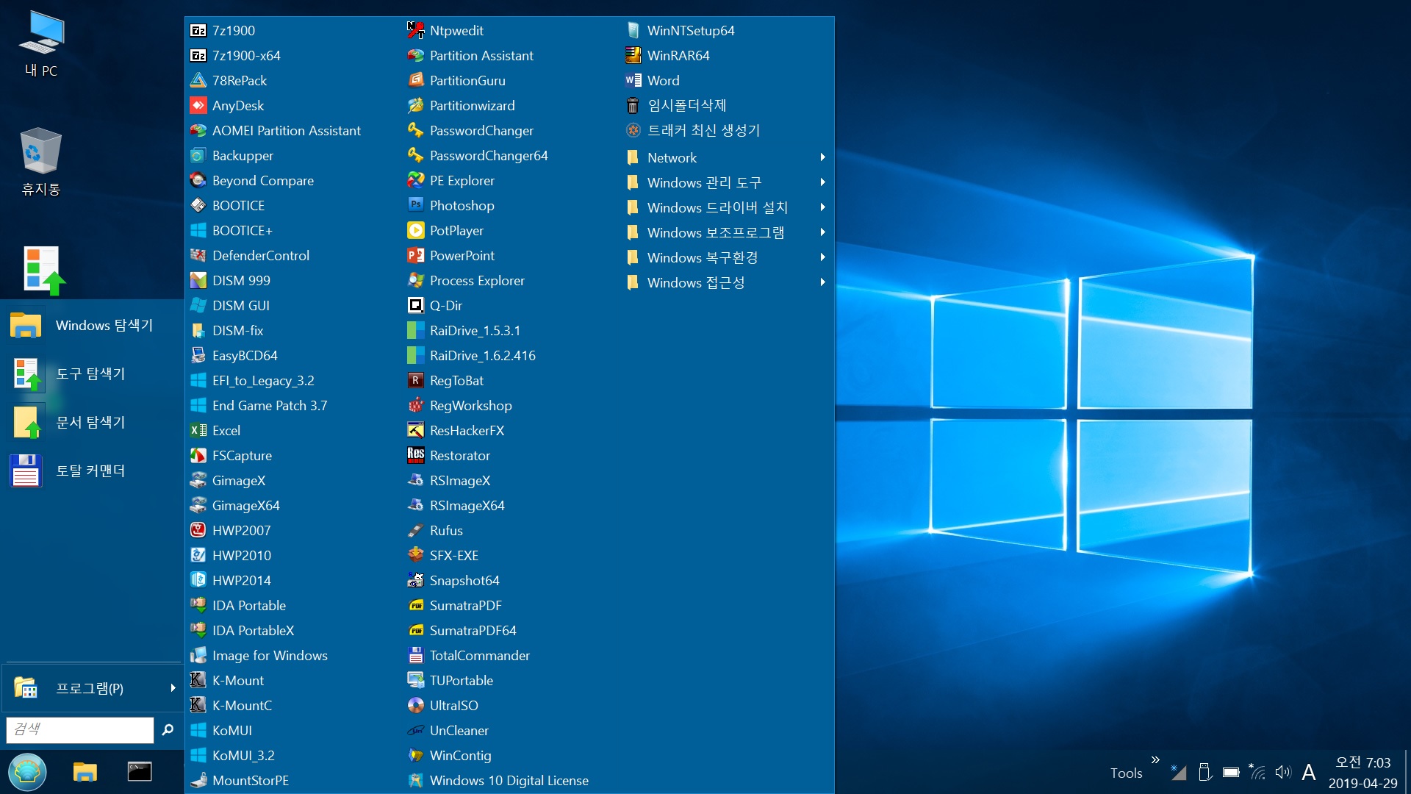
Task: Launch EasyBCD64 icon
Action: point(198,355)
